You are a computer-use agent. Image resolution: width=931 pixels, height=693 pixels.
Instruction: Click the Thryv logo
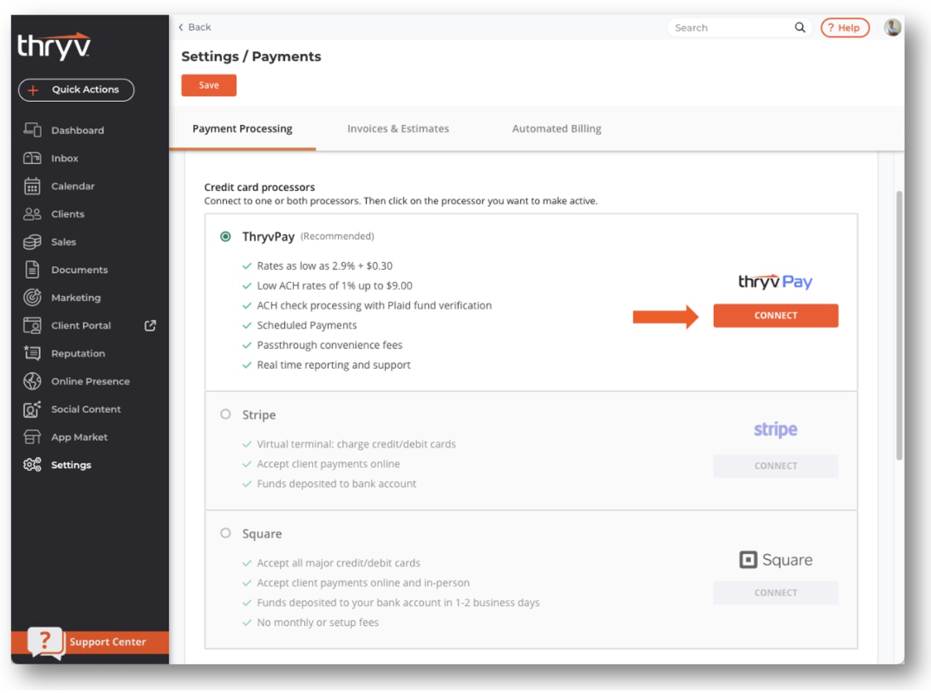[54, 46]
